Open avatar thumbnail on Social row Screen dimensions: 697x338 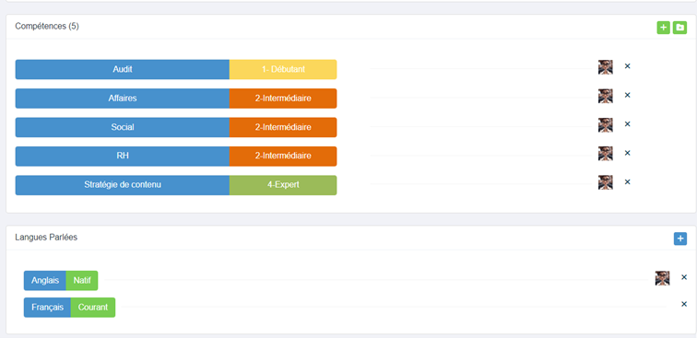tap(606, 125)
